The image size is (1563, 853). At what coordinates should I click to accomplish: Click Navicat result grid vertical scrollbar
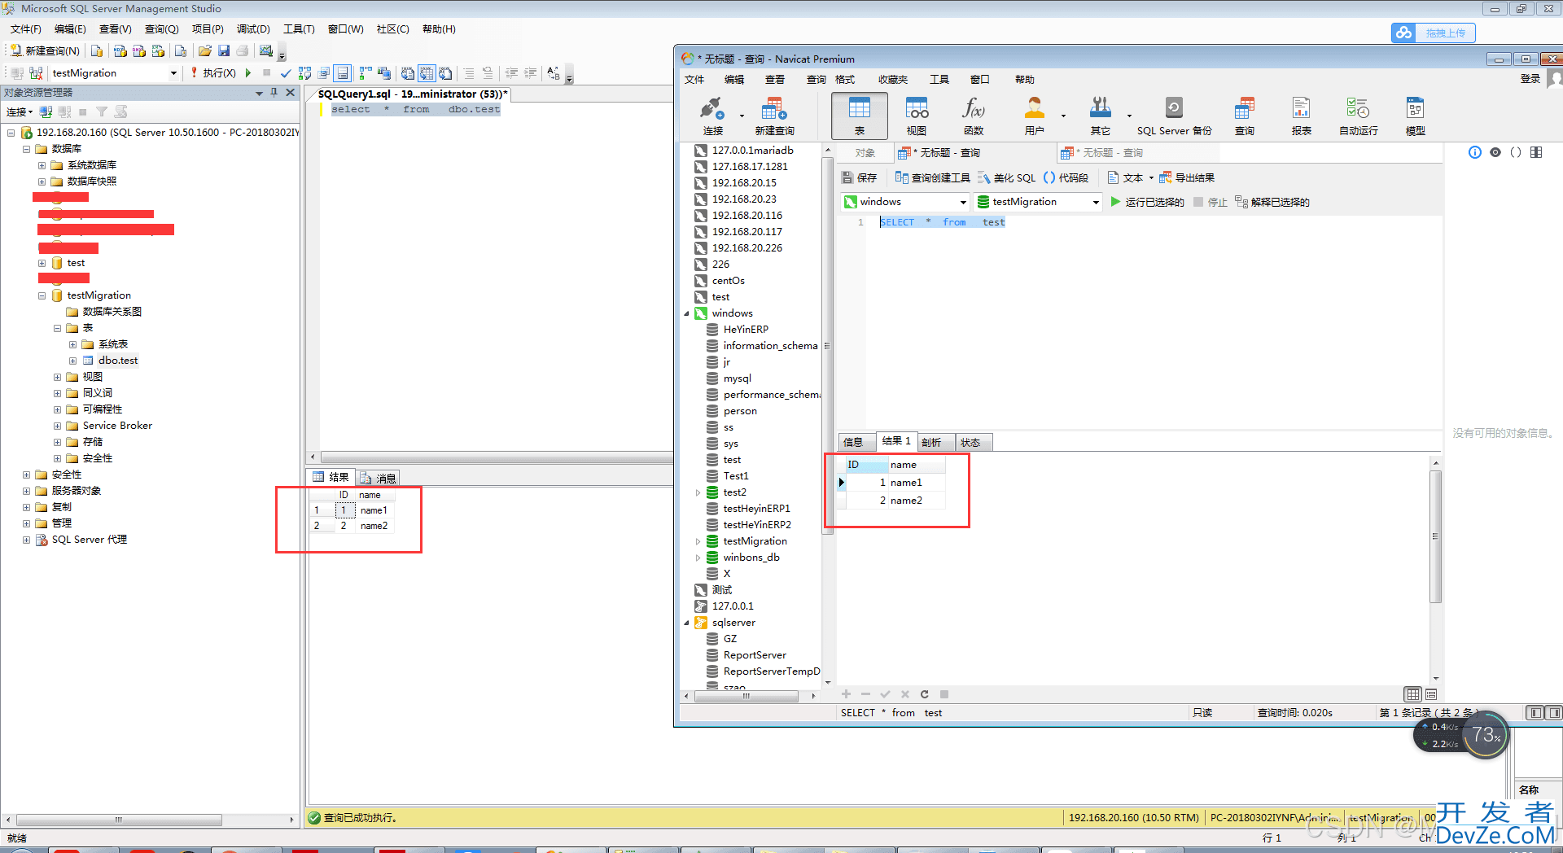point(1436,536)
